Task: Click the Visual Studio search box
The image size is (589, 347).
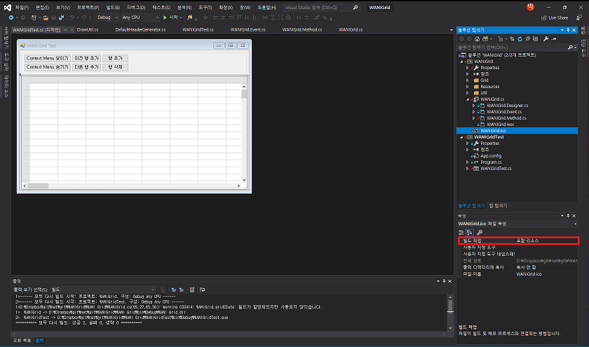Action: point(321,8)
